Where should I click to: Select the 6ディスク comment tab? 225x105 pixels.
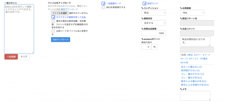point(194,59)
